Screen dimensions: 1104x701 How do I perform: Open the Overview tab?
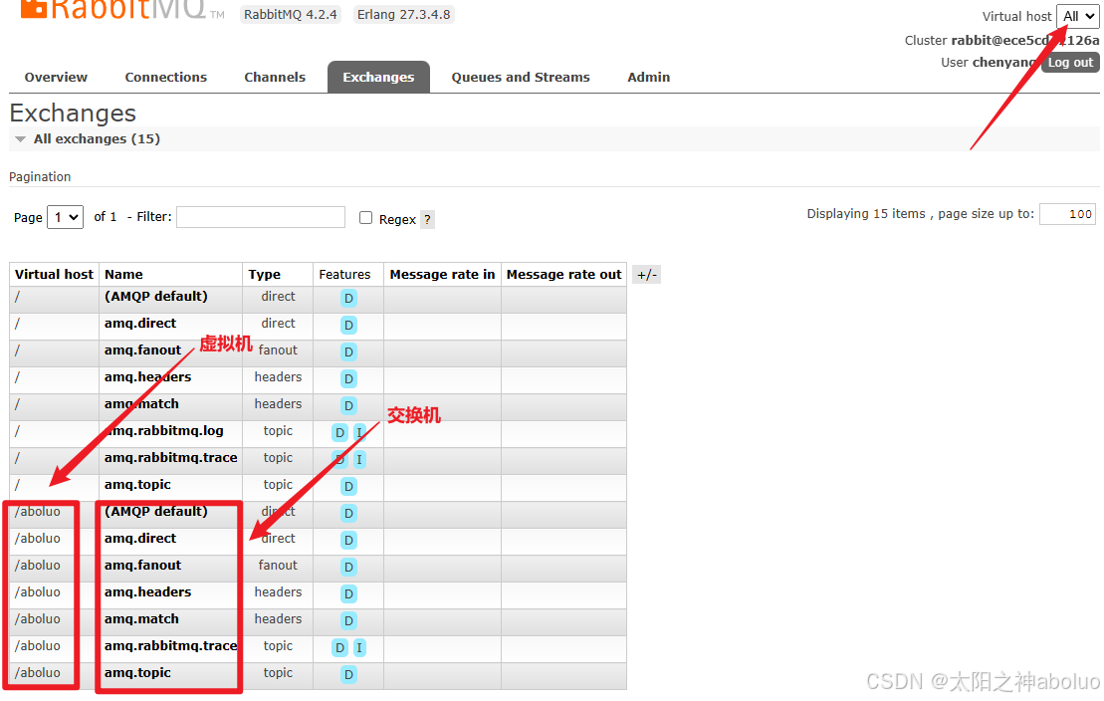[x=56, y=78]
